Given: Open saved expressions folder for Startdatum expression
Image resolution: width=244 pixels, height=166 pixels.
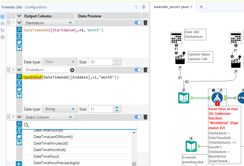Looking at the screenshot, I should click(x=19, y=42).
